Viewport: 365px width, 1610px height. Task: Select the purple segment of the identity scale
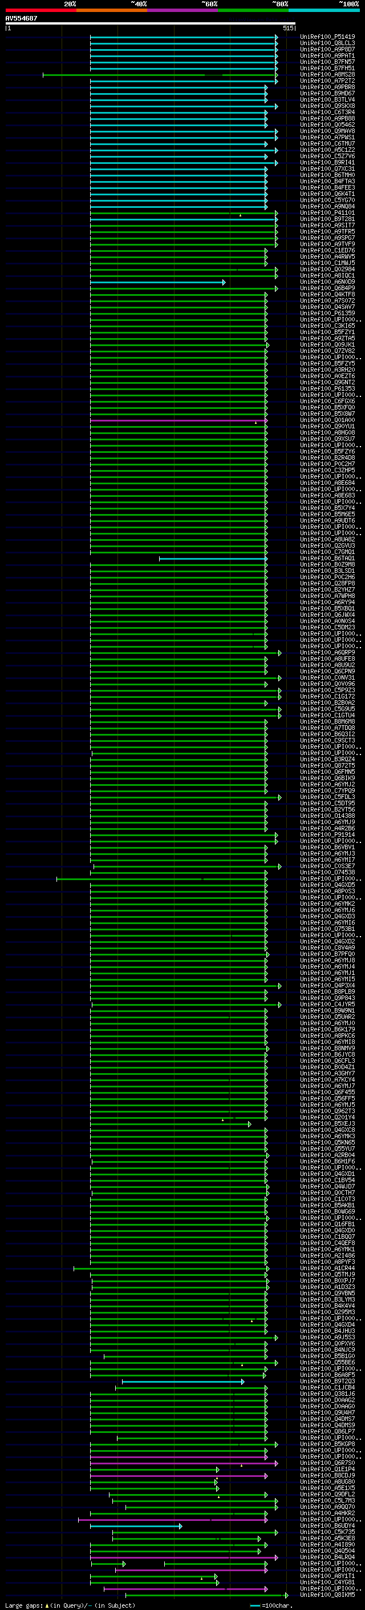pos(183,11)
